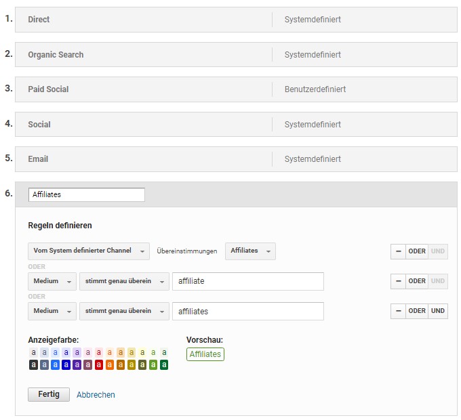This screenshot has width=461, height=420.
Task: Add ODER condition to the 'affiliate' rule
Action: (x=417, y=281)
